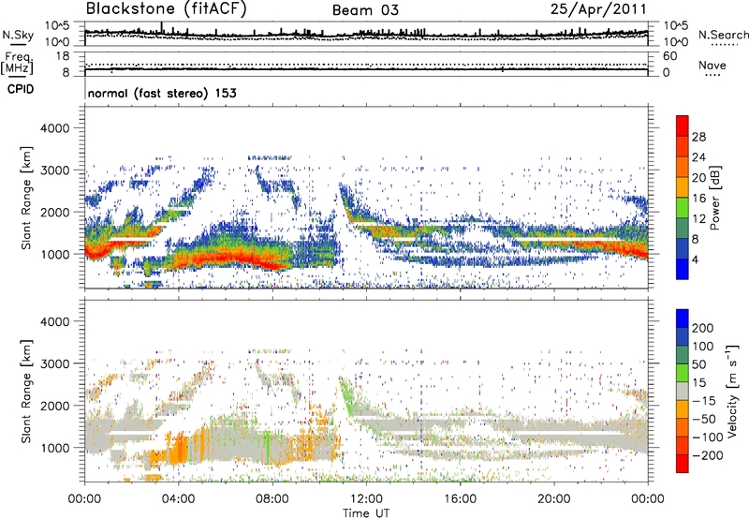Click the '12:00' time tick label
The width and height of the screenshot is (749, 519).
[x=366, y=499]
